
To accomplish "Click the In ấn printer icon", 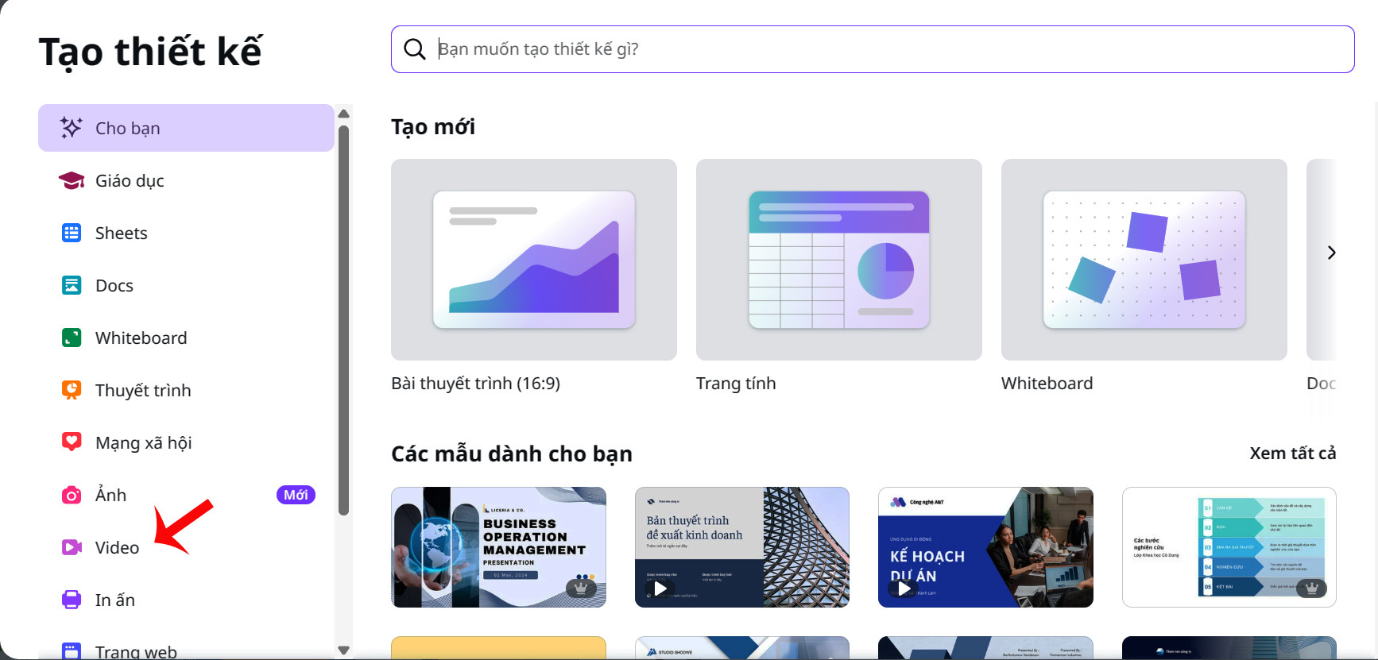I will (x=72, y=600).
